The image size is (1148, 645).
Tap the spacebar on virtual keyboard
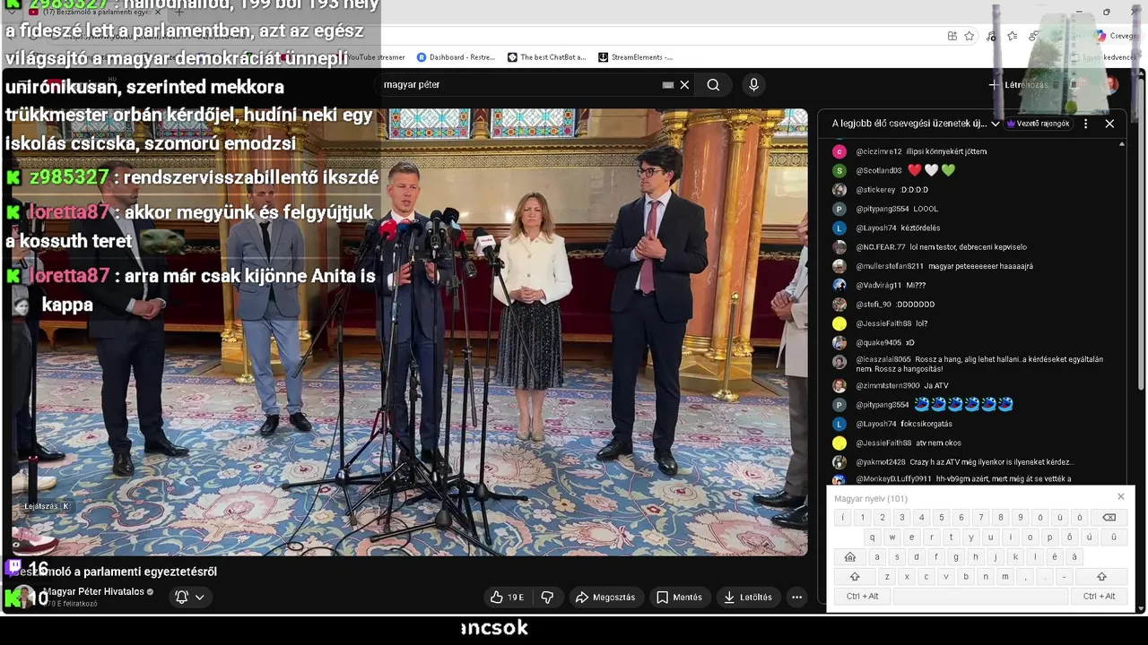982,597
